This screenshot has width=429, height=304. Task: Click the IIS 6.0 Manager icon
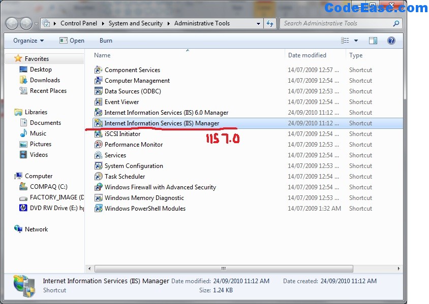[98, 113]
